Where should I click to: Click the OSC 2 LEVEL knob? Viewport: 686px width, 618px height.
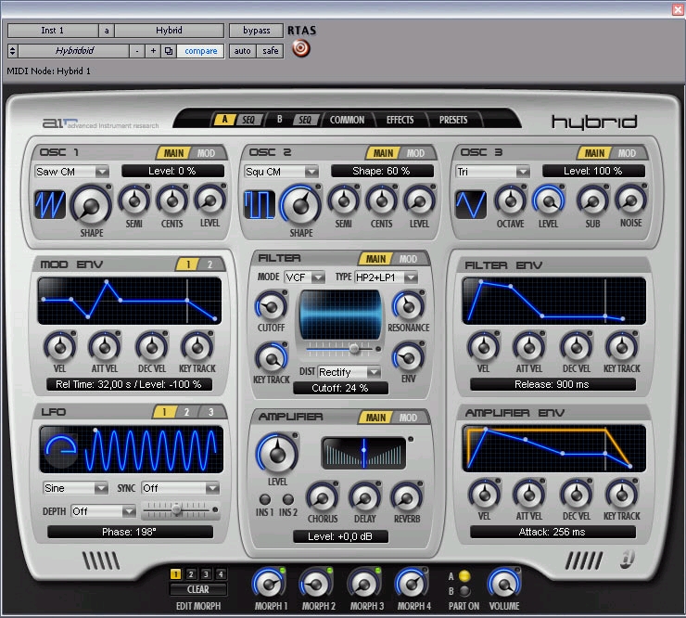[419, 200]
